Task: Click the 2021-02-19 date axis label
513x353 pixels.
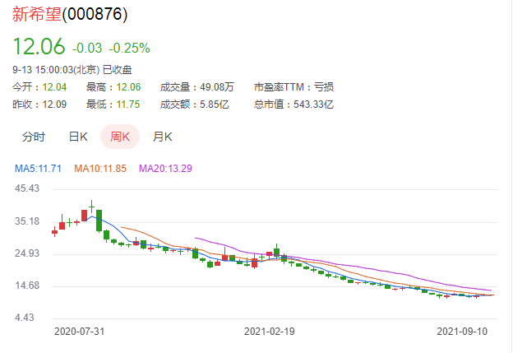Action: (270, 332)
